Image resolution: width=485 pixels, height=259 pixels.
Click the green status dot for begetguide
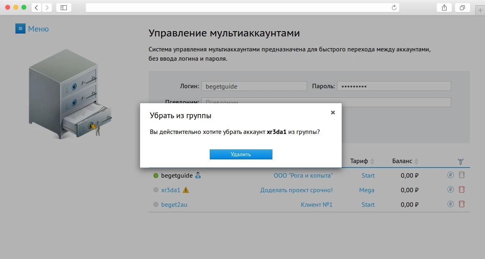[x=156, y=176]
